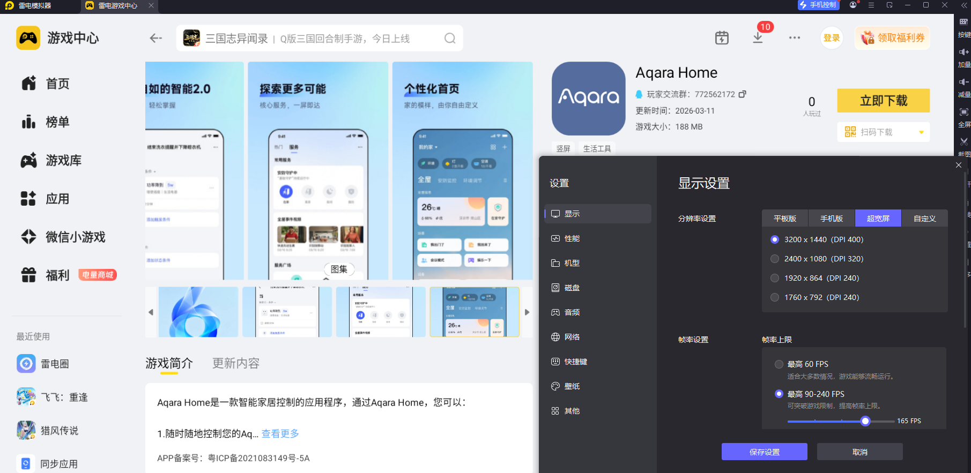
Task: Switch to the 超宽屏 resolution tab
Action: point(878,219)
